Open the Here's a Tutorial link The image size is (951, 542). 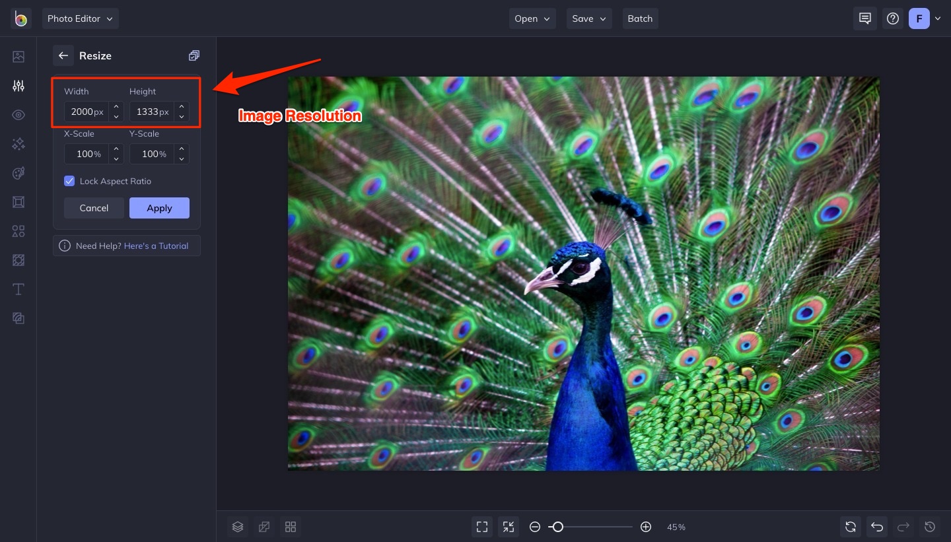tap(156, 246)
